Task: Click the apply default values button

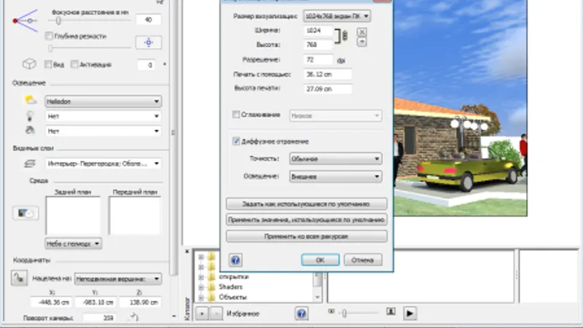Action: [x=306, y=220]
